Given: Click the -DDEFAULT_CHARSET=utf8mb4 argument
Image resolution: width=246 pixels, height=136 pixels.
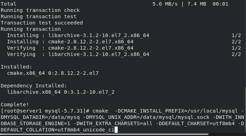Looking at the screenshot, I should point(195,123).
